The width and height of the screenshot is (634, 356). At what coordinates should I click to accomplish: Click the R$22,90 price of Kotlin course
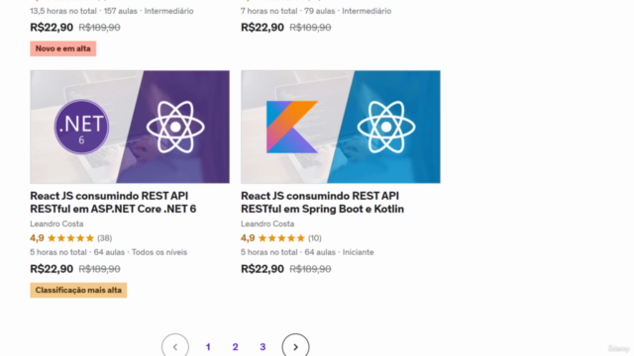[263, 269]
